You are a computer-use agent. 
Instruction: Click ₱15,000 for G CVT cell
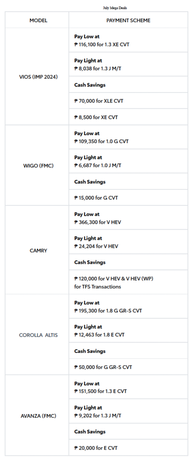point(128,198)
